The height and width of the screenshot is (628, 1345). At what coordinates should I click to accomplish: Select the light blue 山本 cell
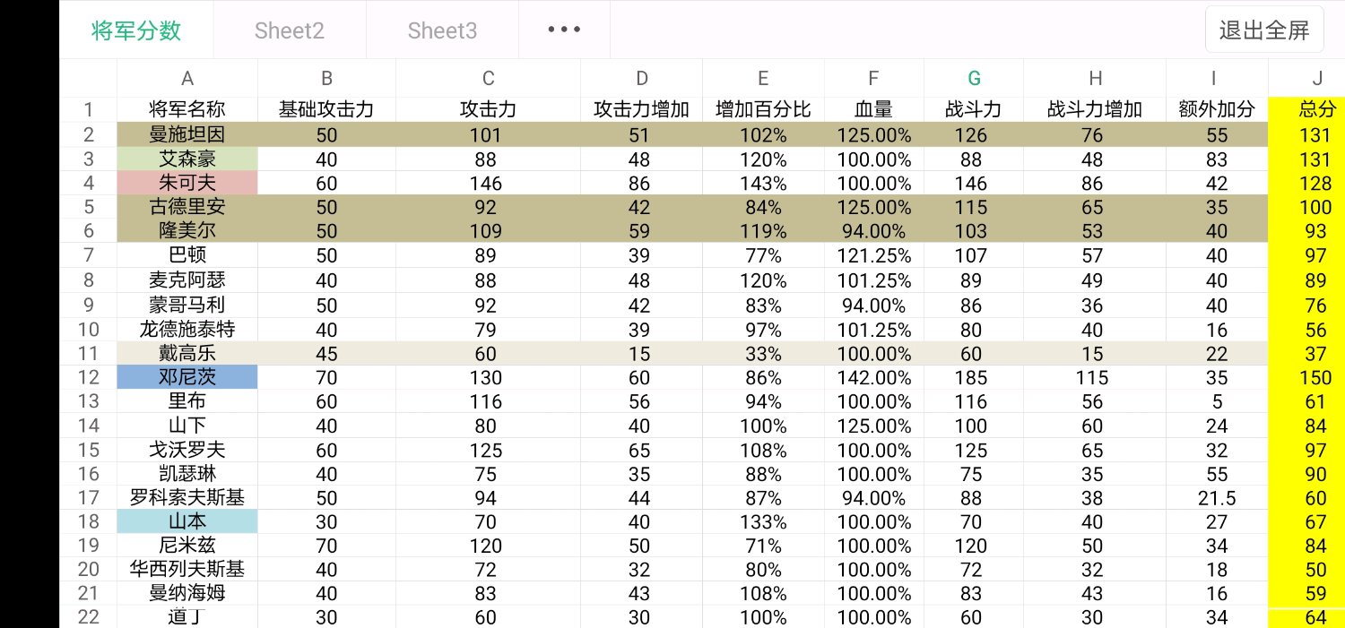pos(187,521)
